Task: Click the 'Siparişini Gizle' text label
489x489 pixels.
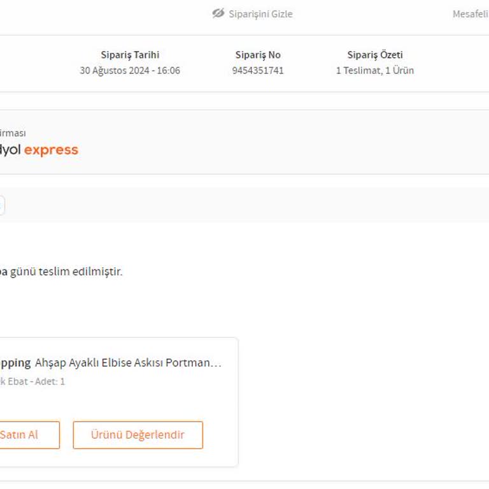Action: click(x=260, y=14)
